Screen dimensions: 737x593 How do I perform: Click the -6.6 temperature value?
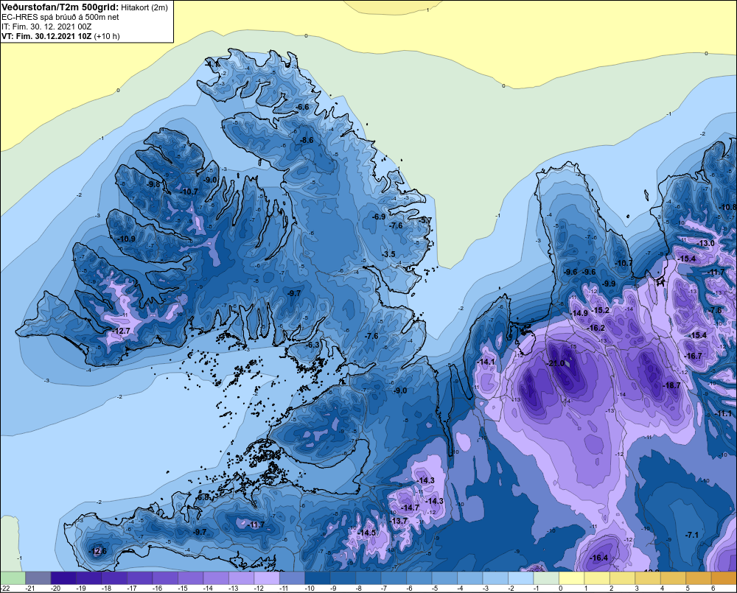click(303, 107)
